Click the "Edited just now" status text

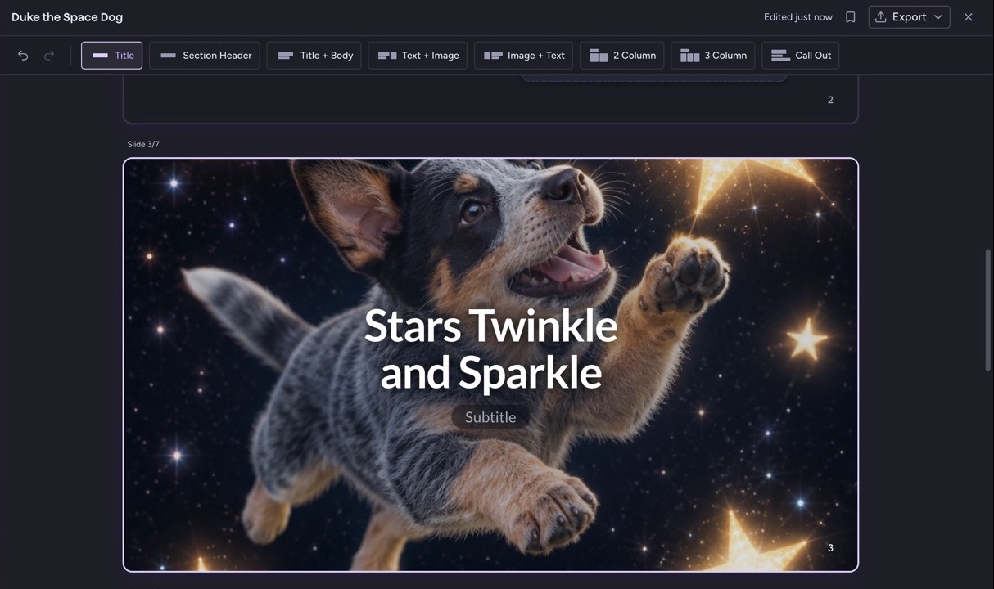click(798, 17)
